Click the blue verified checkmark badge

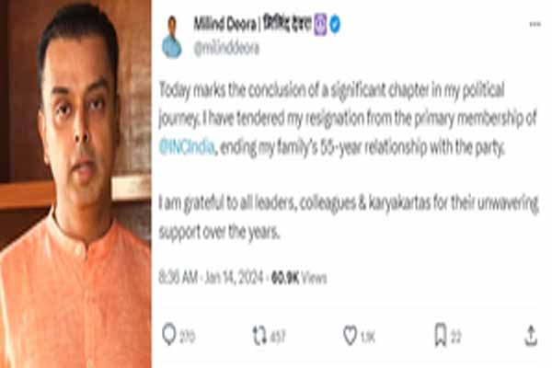(x=335, y=24)
